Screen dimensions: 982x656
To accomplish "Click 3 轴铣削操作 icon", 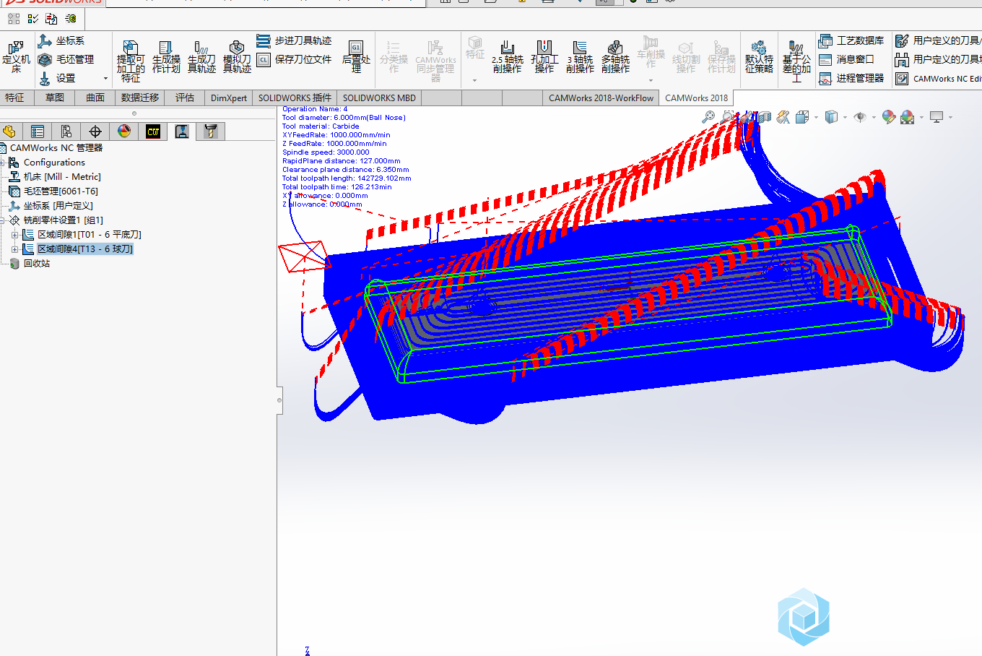I will coord(580,57).
